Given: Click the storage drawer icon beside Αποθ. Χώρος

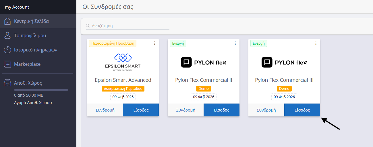Looking at the screenshot, I should 7,83.
